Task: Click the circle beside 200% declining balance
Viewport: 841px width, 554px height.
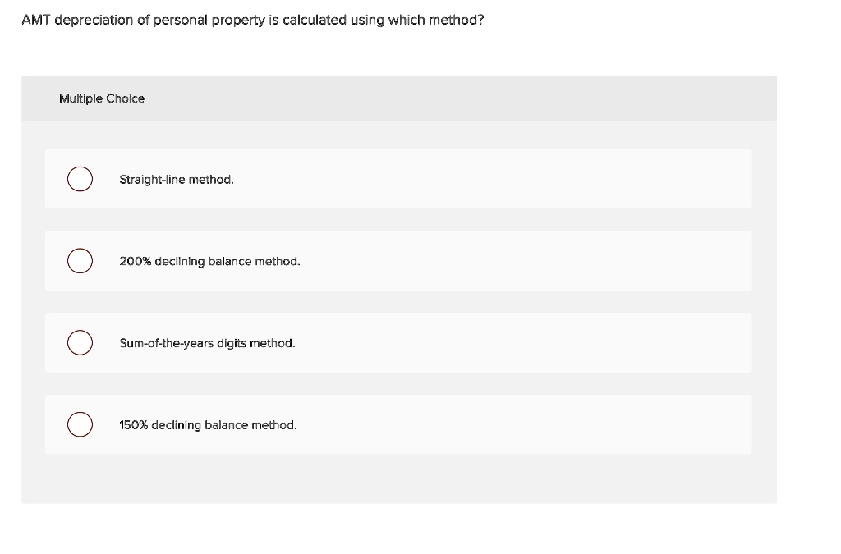Action: coord(80,261)
